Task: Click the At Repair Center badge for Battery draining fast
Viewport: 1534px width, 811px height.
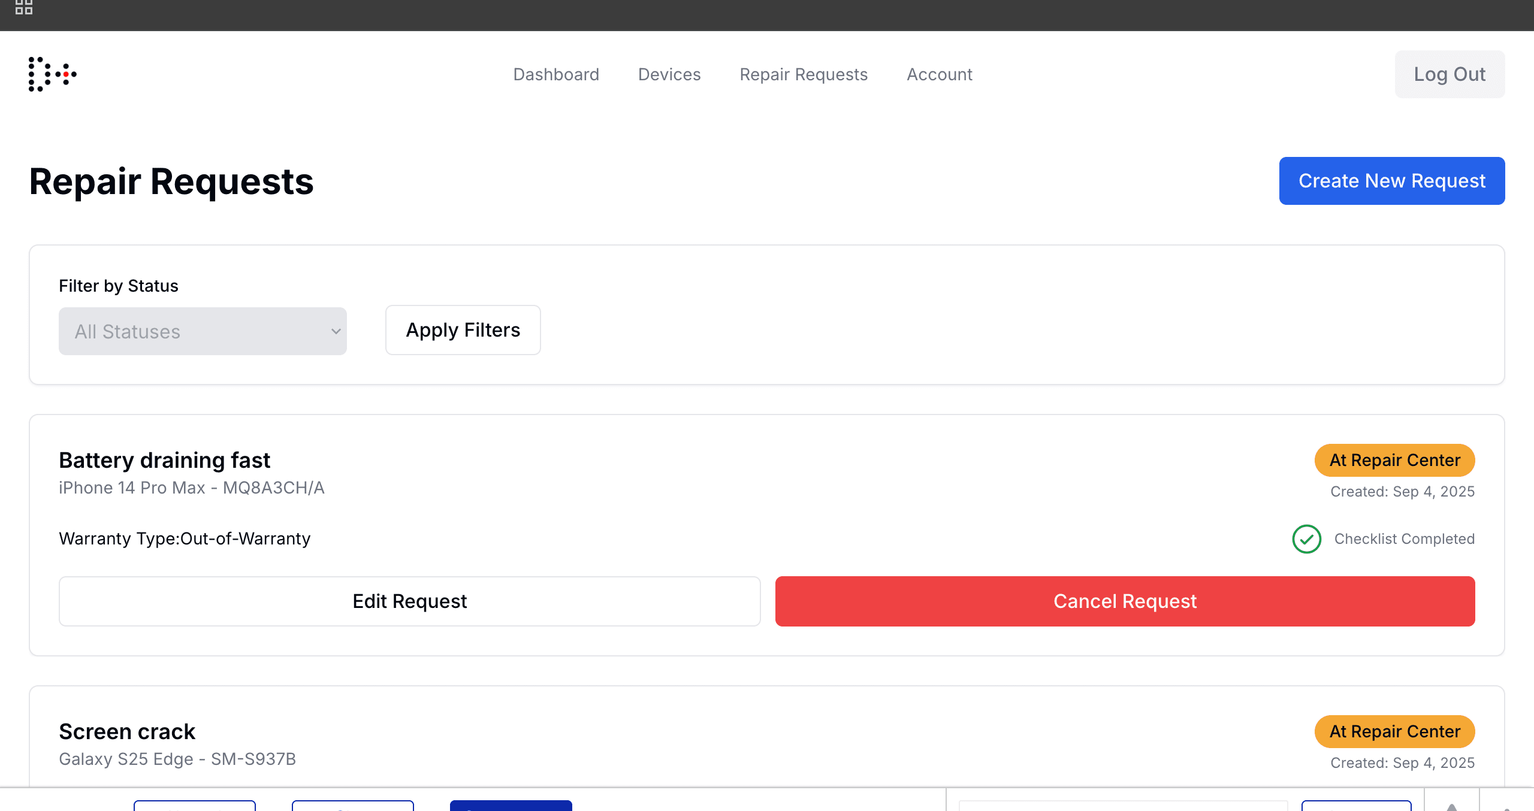Action: pyautogui.click(x=1394, y=460)
